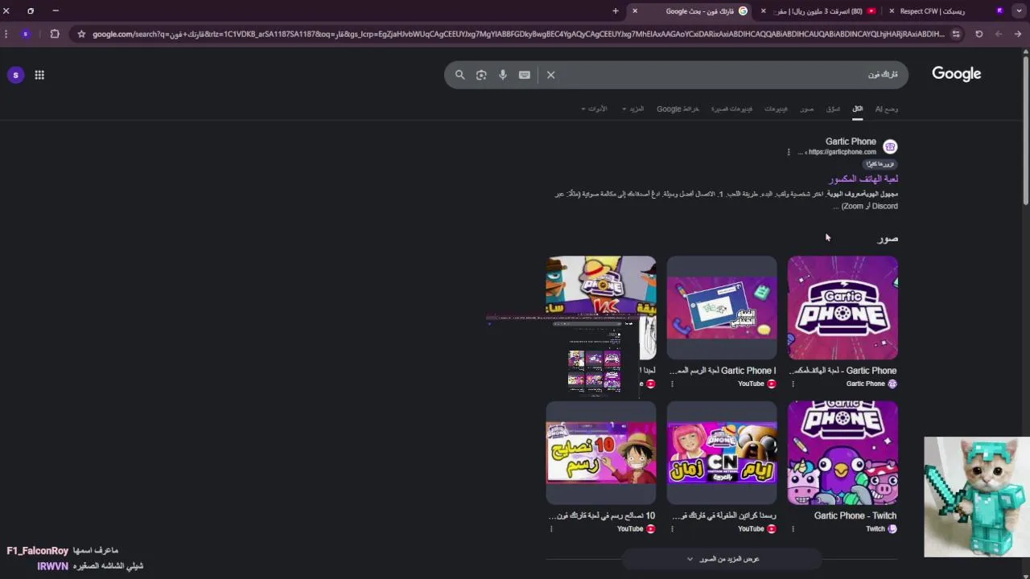Click the Gartic Phone site name in the result
This screenshot has width=1030, height=579.
(x=851, y=142)
